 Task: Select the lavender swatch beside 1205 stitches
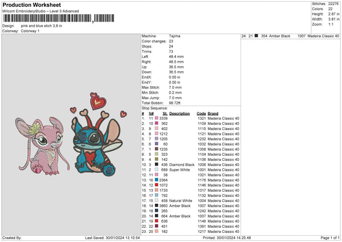pos(156,139)
